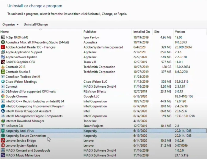207x159 pixels.
Task: Open the Organize dropdown menu
Action: tap(10, 25)
